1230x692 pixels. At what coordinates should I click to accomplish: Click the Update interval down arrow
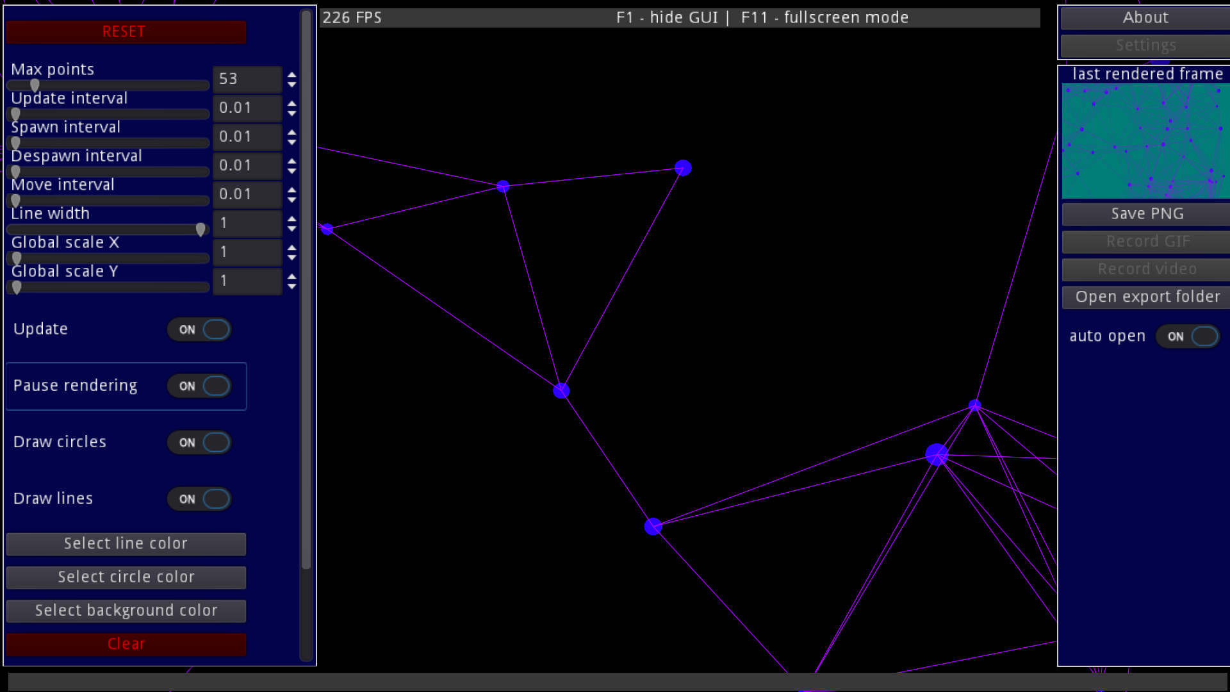tap(292, 113)
